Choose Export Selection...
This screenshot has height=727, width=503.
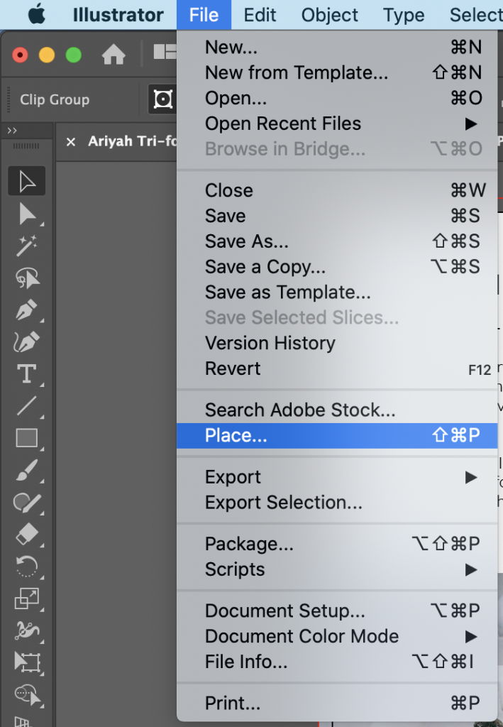pos(337,503)
